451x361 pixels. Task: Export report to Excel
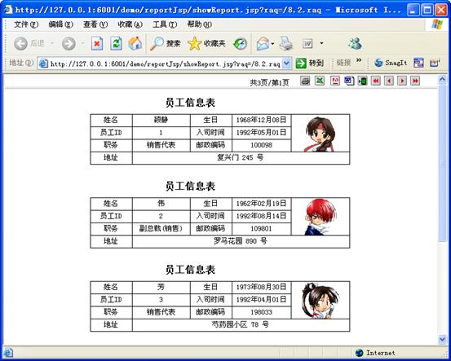(320, 81)
